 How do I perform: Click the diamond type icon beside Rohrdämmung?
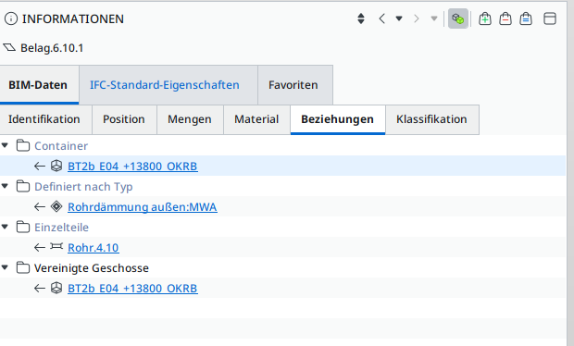[x=56, y=206]
